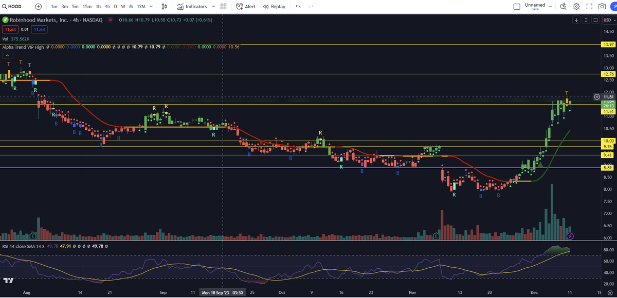Create a new Alert

pyautogui.click(x=246, y=7)
